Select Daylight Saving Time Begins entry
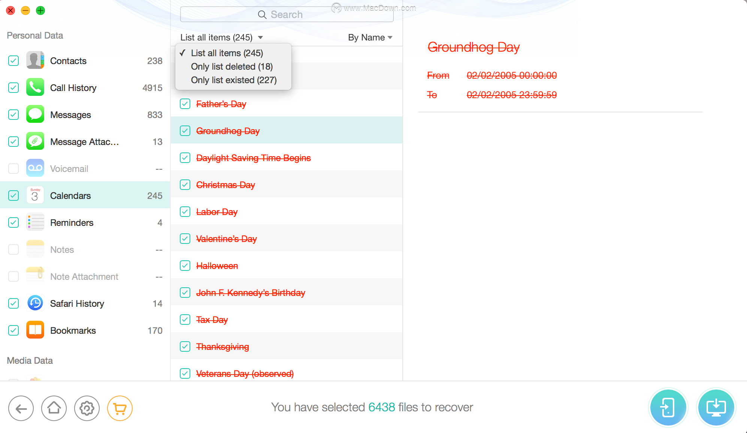 click(x=287, y=158)
